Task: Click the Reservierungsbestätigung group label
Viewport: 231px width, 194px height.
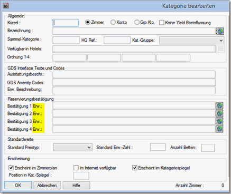Action: click(x=31, y=99)
